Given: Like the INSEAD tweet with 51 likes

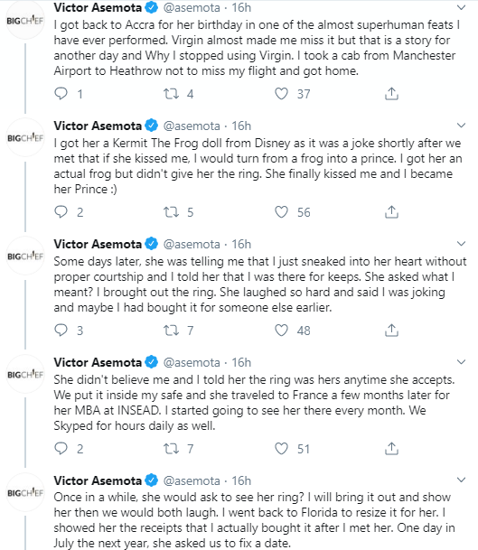Looking at the screenshot, I should (x=281, y=448).
